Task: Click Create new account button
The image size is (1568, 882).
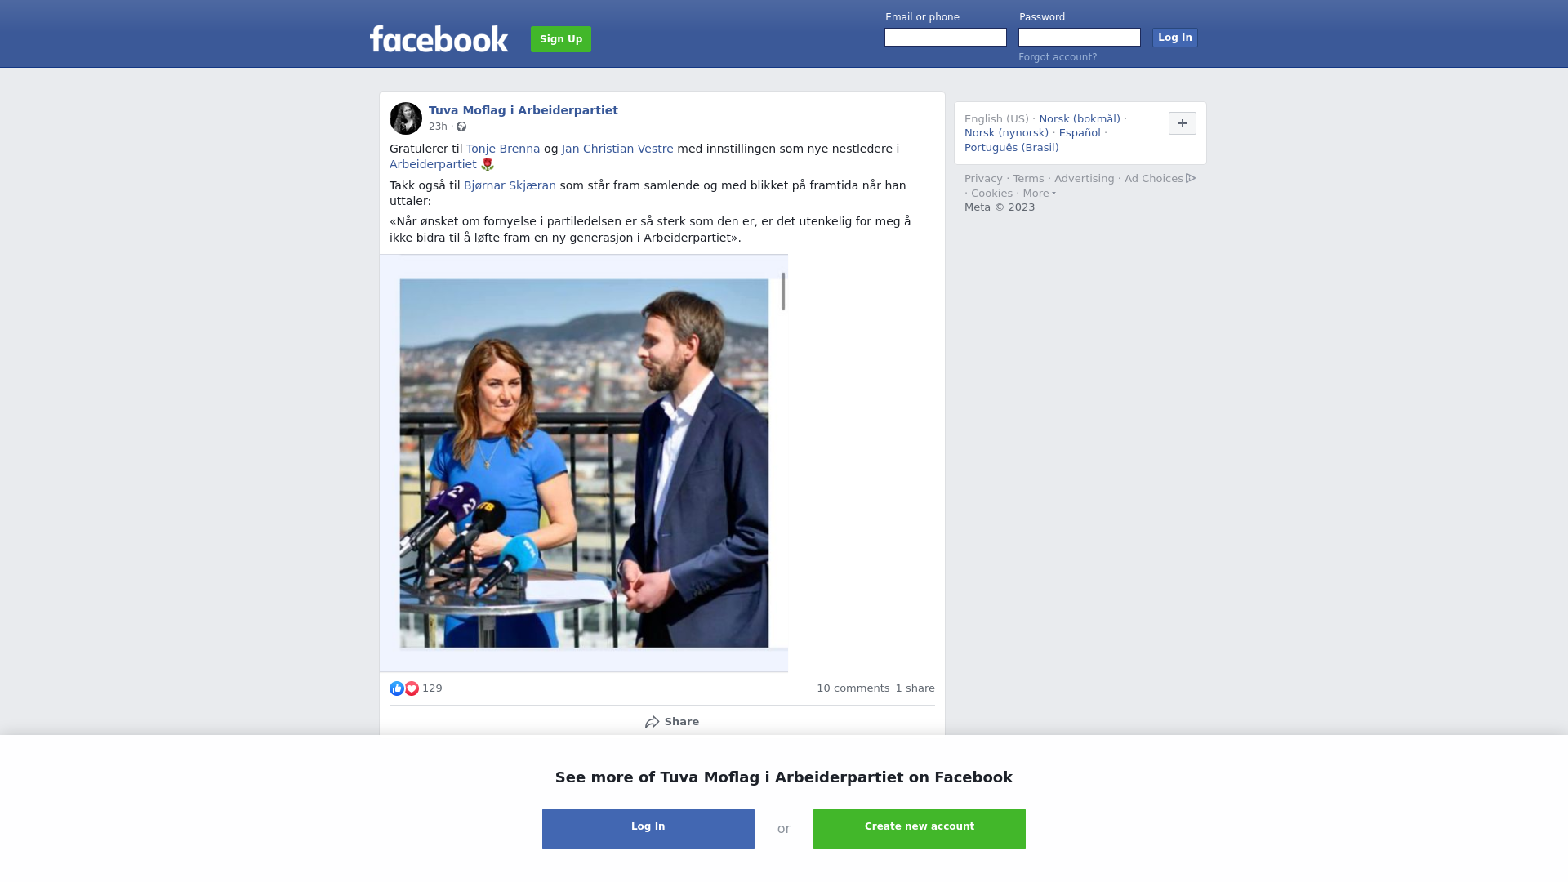Action: click(920, 829)
